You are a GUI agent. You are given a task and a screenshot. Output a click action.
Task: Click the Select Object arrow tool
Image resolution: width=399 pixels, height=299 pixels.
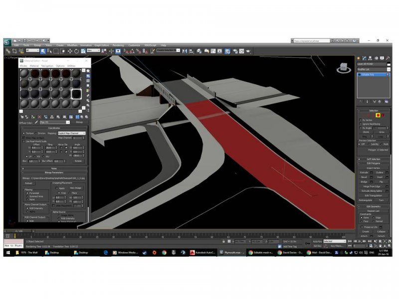pyautogui.click(x=43, y=51)
